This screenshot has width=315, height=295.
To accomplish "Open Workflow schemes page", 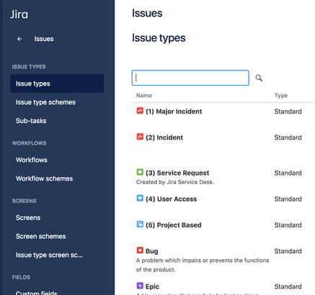I will [x=44, y=178].
